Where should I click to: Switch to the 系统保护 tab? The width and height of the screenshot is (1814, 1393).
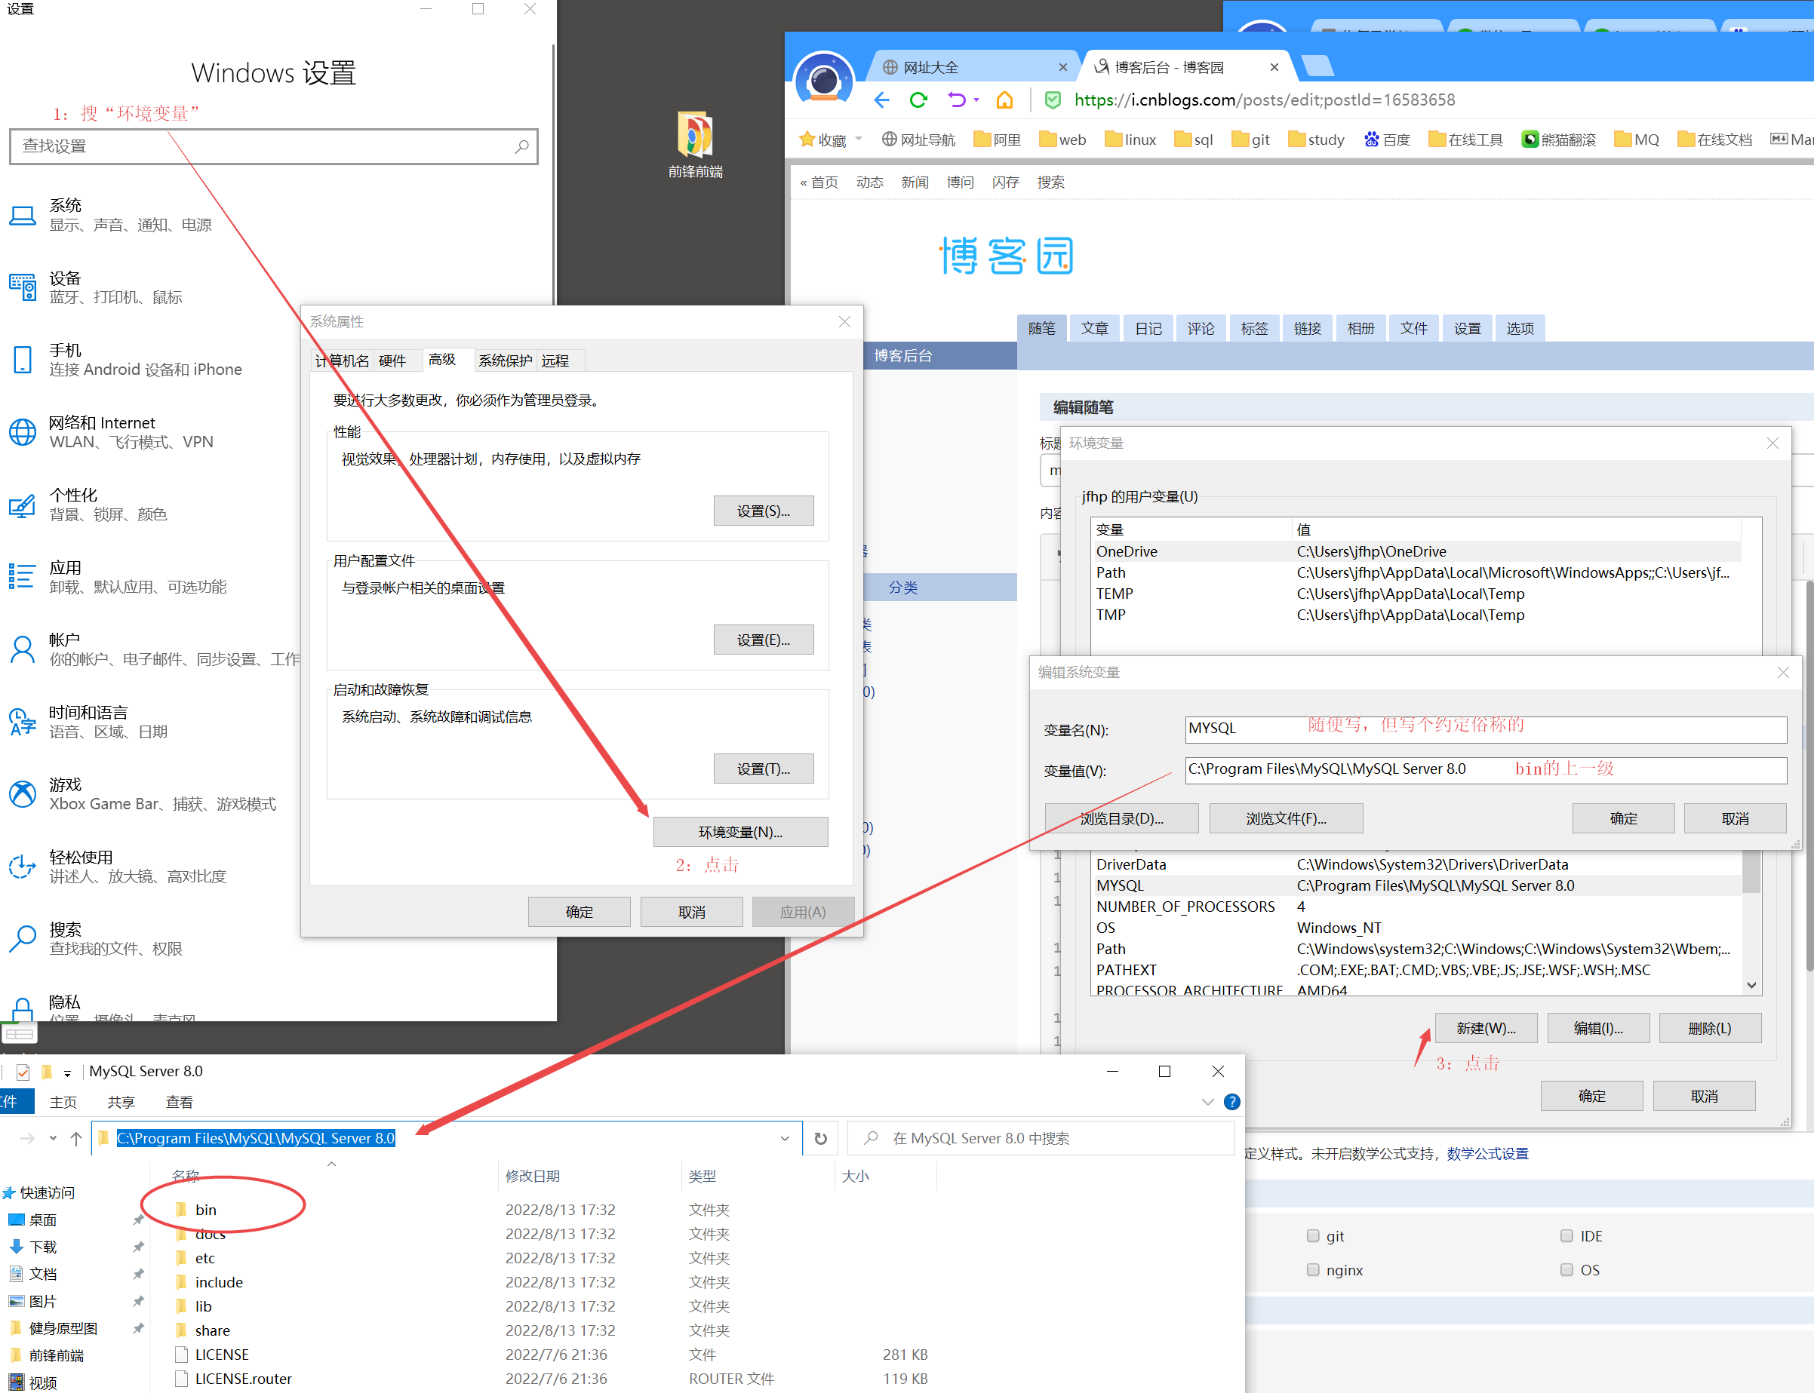point(505,361)
